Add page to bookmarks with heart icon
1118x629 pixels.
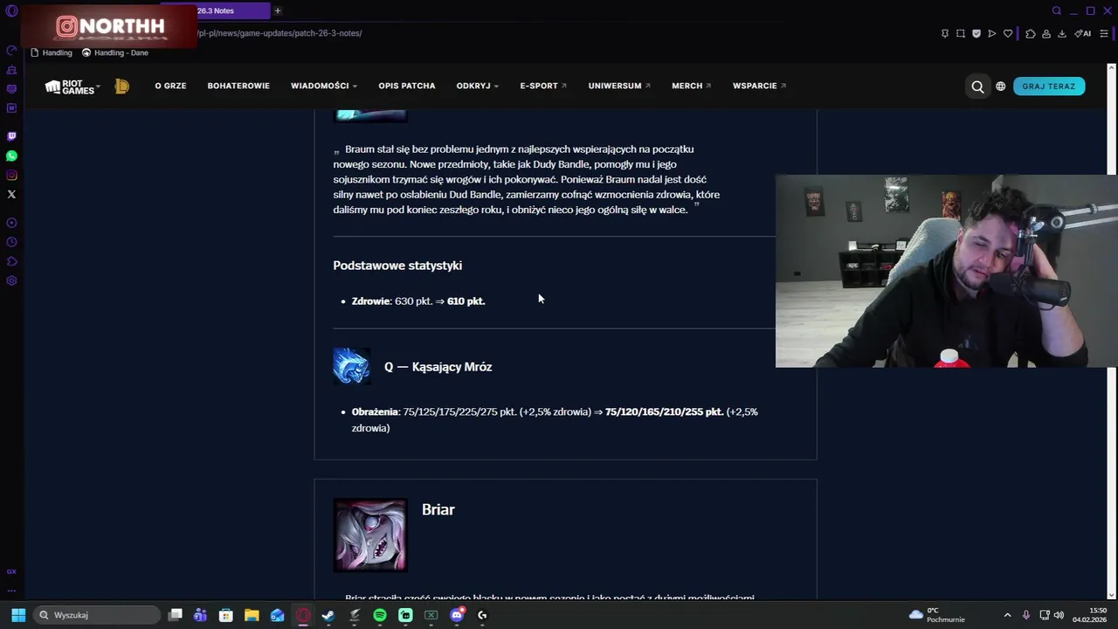coord(1007,33)
